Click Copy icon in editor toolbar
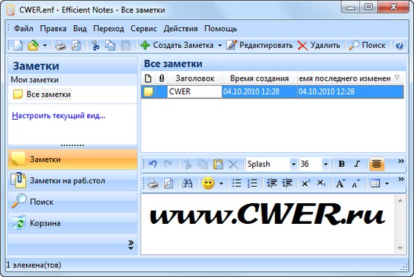Image resolution: width=414 pixels, height=277 pixels. pos(203,164)
